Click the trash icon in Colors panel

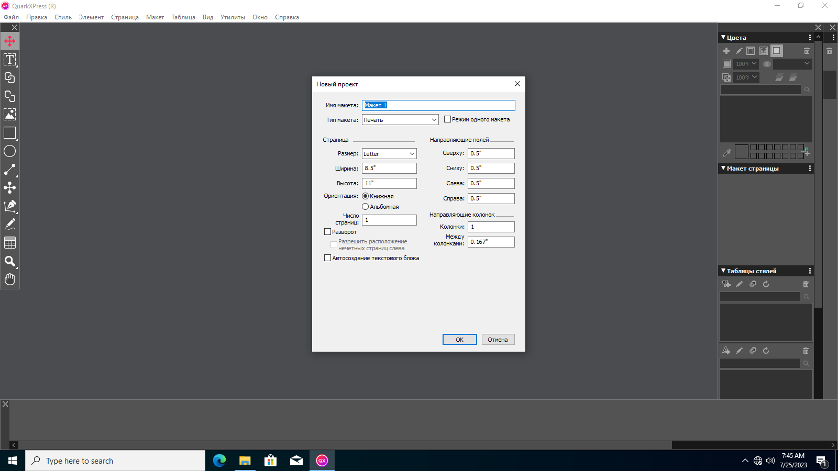[x=807, y=51]
